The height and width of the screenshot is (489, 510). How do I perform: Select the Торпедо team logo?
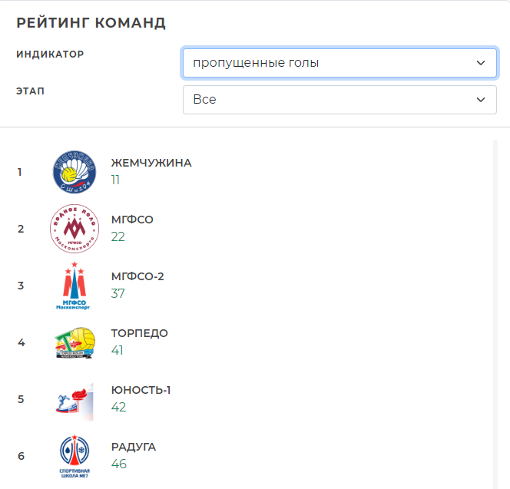[75, 342]
